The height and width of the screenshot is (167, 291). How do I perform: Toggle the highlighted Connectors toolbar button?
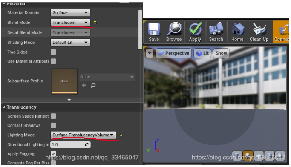click(x=281, y=32)
